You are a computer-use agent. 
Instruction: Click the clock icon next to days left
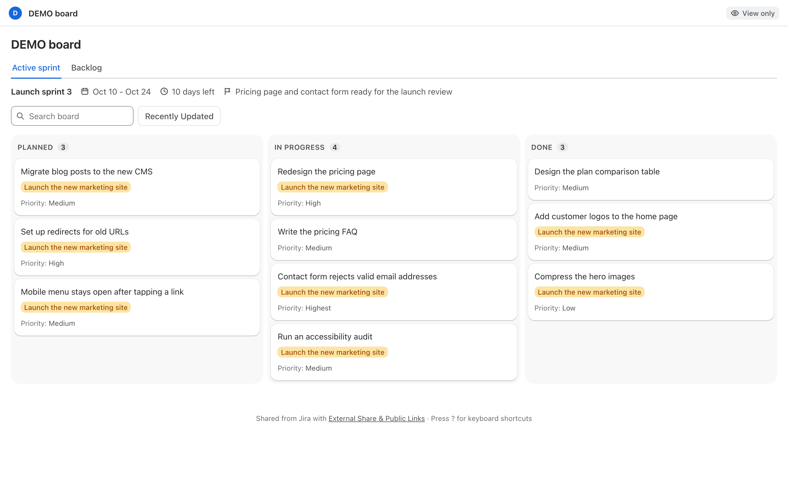[164, 92]
